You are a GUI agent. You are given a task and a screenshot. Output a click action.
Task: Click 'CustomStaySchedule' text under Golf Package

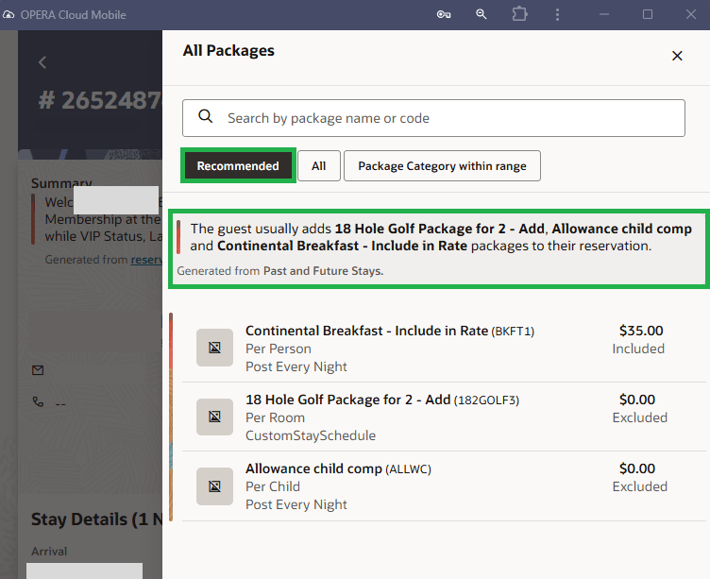click(x=311, y=435)
